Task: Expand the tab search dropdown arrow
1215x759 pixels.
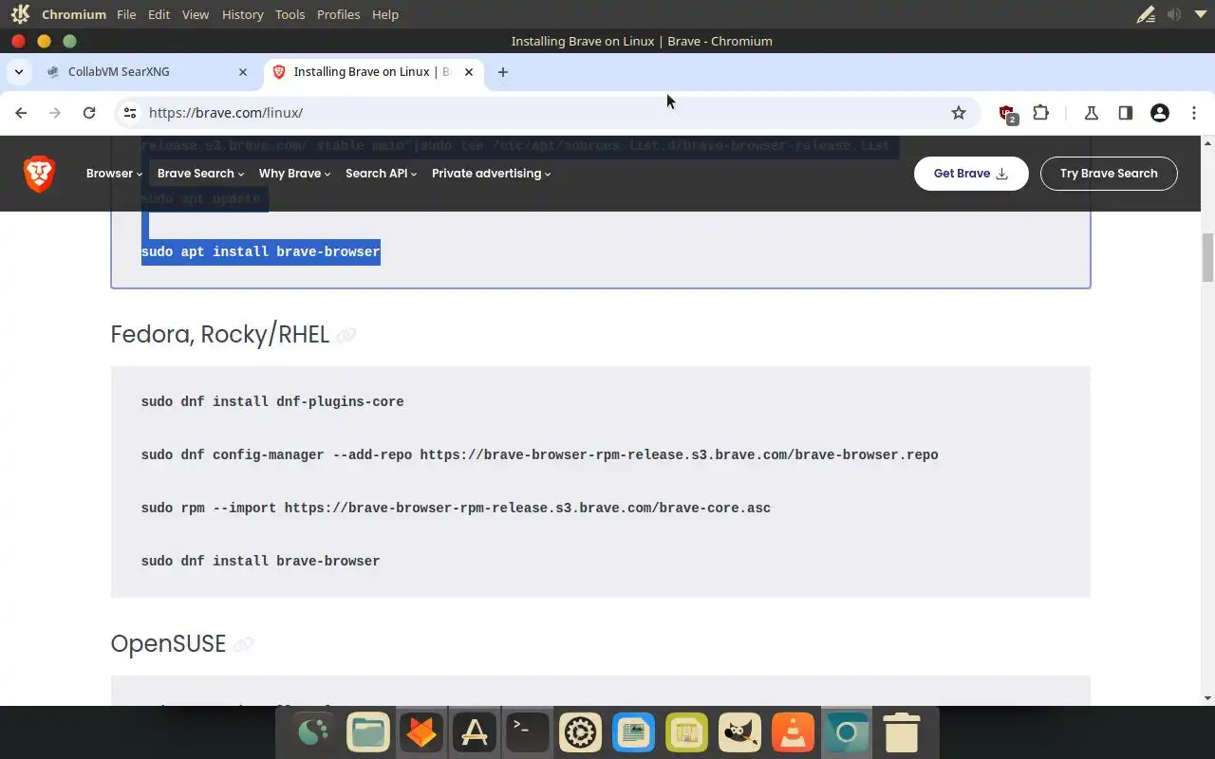Action: point(19,72)
